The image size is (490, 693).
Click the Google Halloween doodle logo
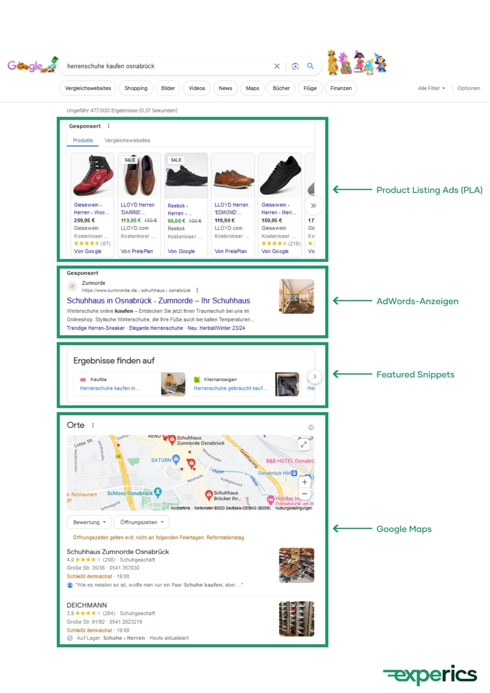pos(32,65)
